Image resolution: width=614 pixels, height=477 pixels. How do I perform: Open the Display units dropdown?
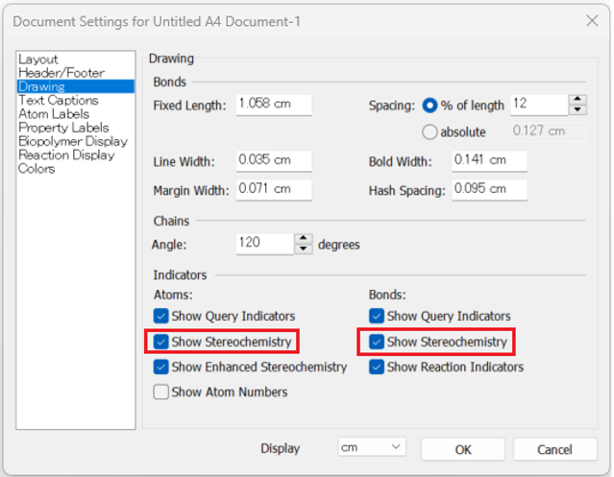point(372,448)
